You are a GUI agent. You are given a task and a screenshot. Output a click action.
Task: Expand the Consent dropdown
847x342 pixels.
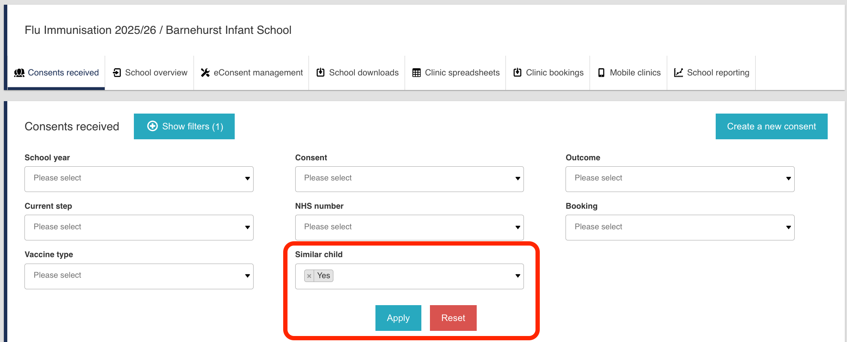pyautogui.click(x=409, y=179)
